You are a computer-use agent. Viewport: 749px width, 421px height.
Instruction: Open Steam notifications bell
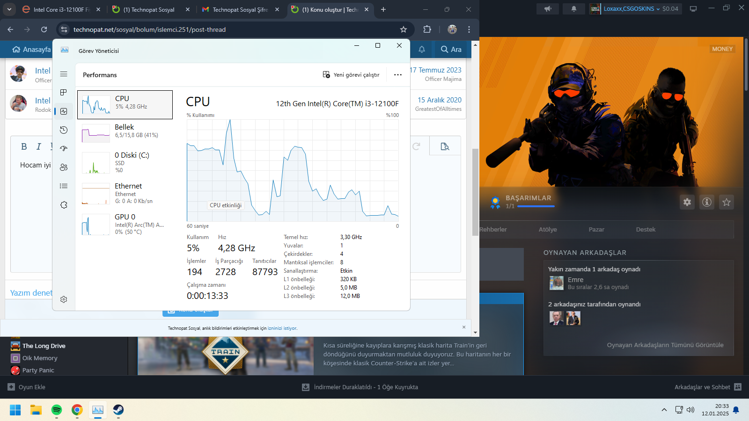coord(574,8)
